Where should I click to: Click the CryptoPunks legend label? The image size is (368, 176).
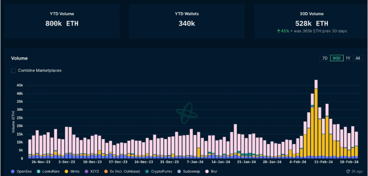tap(161, 171)
